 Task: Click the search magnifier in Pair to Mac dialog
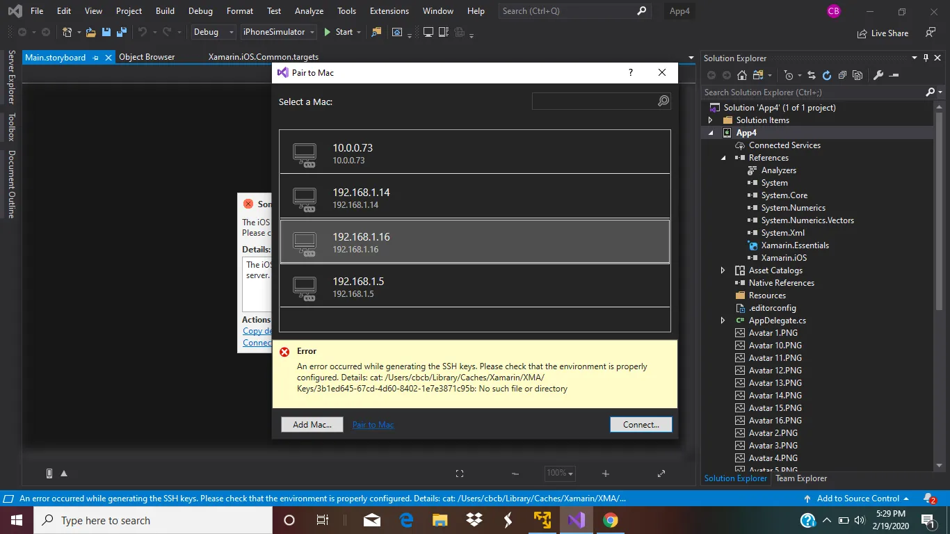point(663,102)
